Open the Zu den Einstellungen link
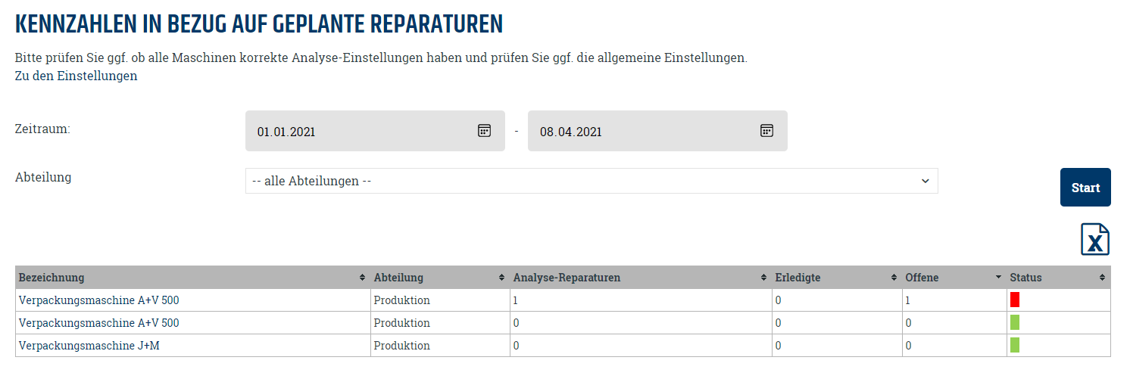 pyautogui.click(x=76, y=76)
